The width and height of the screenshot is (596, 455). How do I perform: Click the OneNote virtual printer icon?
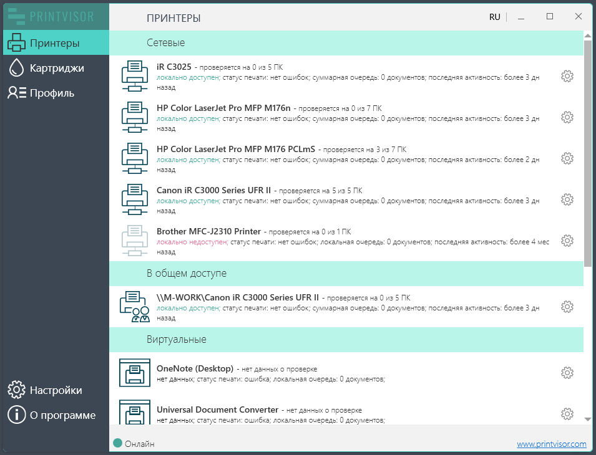tap(135, 373)
